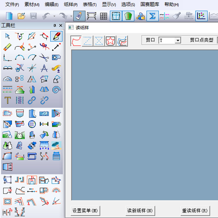The width and height of the screenshot is (218, 218).
Task: Pin the 工具栏 panel
Action: click(55, 25)
